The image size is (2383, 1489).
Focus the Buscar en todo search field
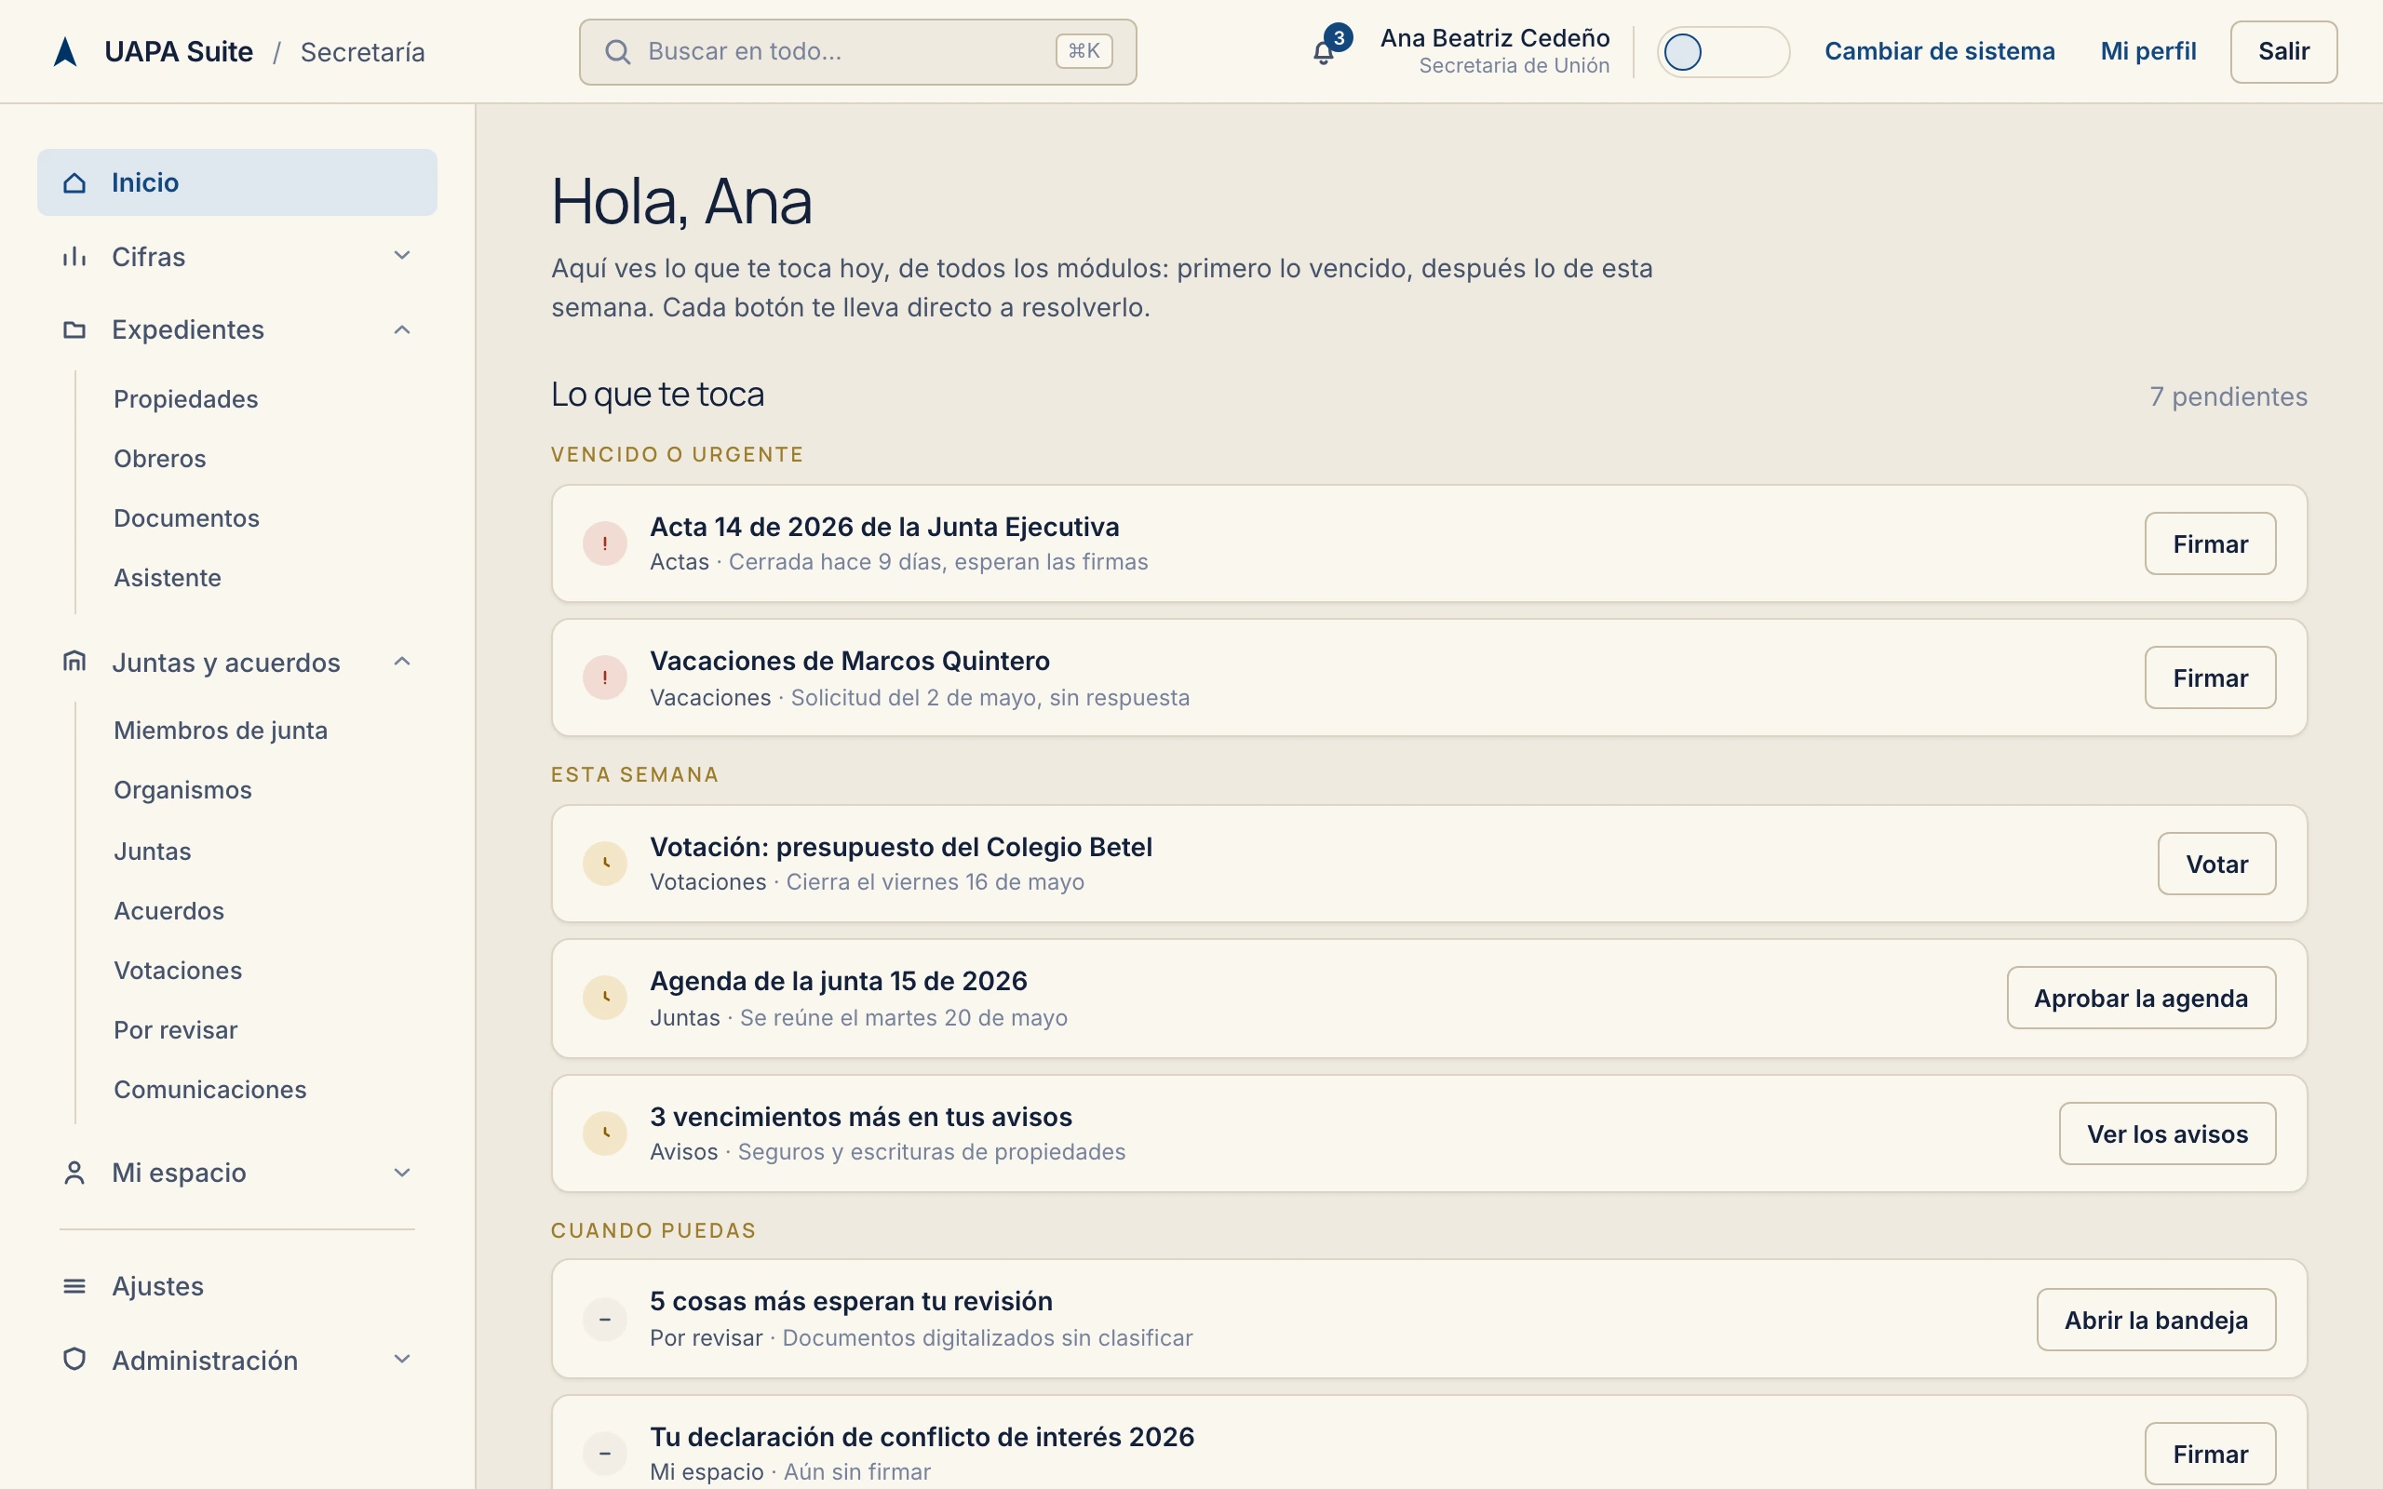click(857, 51)
